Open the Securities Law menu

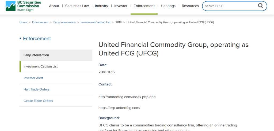(77, 6)
